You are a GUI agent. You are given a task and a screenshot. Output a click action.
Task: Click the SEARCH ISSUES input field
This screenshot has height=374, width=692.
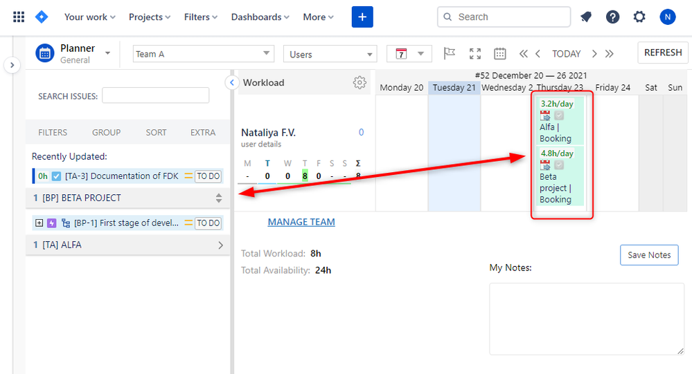click(155, 95)
